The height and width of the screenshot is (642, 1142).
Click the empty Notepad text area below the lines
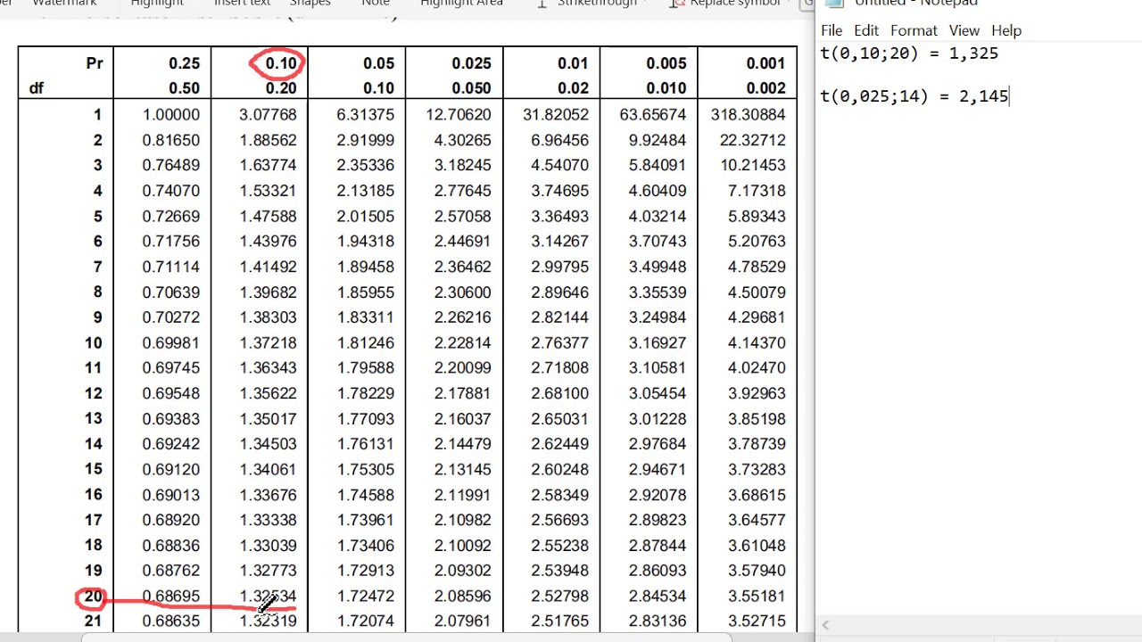(x=978, y=357)
